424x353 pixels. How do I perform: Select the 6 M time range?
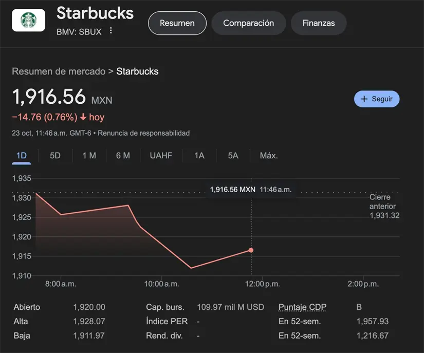click(x=123, y=156)
